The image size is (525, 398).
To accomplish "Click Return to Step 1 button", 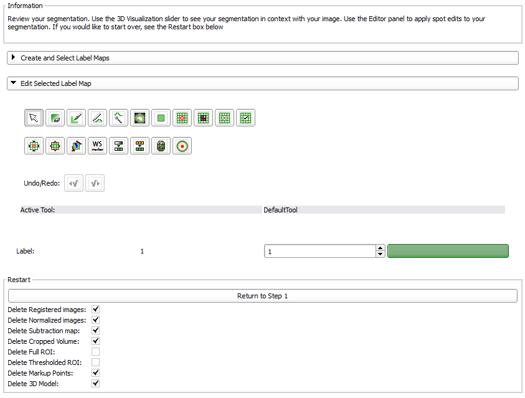I will [x=262, y=296].
